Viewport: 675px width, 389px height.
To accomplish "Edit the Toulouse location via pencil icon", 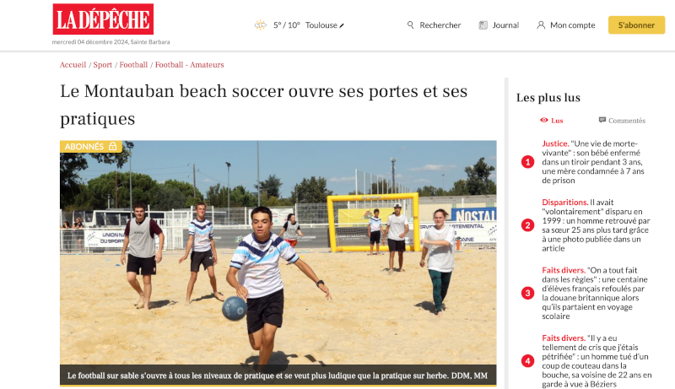I will point(342,26).
